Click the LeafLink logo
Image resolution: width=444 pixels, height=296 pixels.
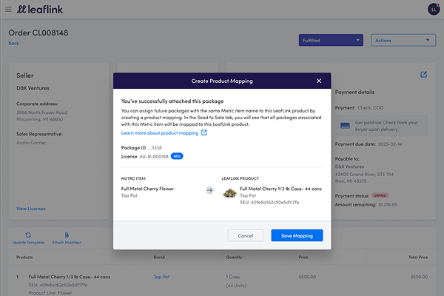tap(40, 10)
